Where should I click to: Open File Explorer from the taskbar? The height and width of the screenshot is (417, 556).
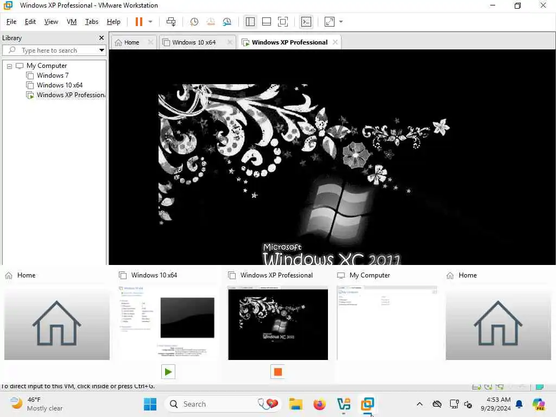[x=295, y=404]
